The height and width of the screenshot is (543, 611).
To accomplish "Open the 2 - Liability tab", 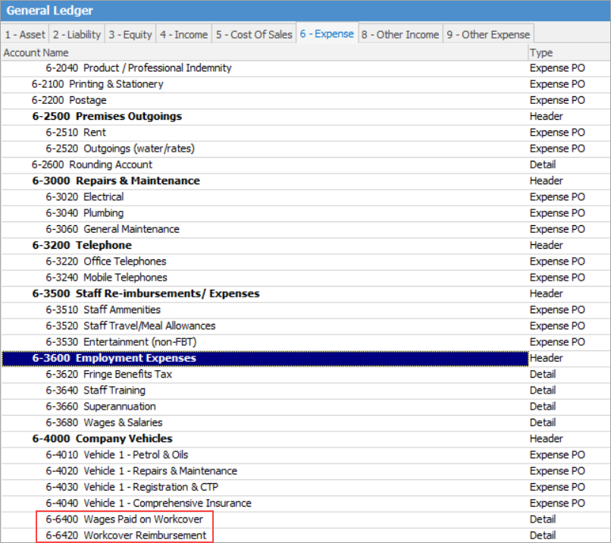I will tap(76, 35).
